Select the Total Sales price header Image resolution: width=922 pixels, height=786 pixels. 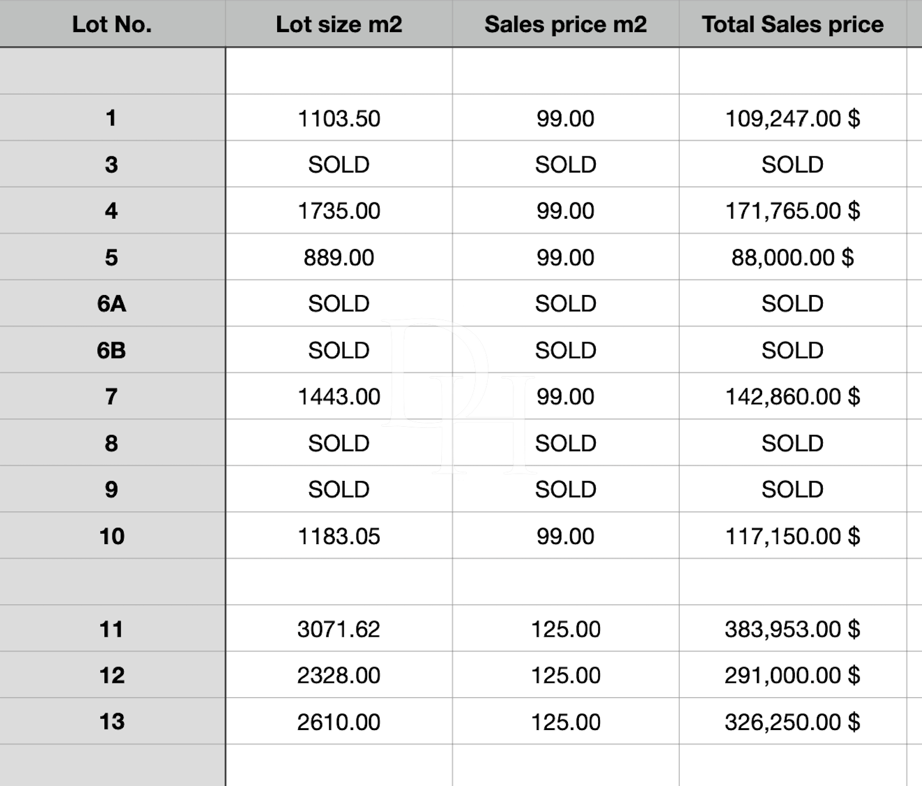[x=792, y=24]
